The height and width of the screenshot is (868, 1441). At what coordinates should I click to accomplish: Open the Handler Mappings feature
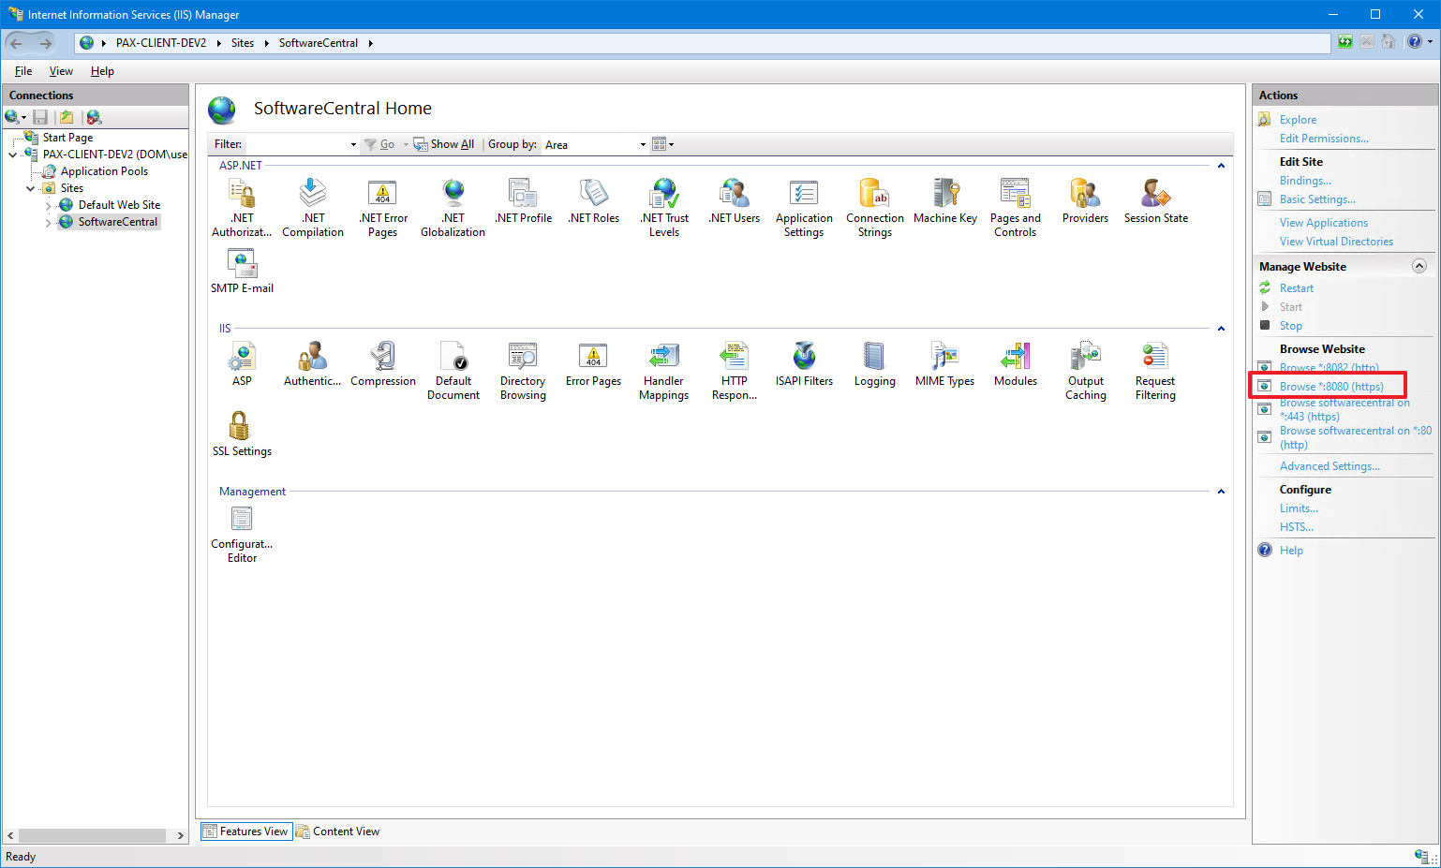tap(663, 371)
